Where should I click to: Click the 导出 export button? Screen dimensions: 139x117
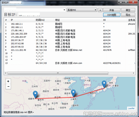point(128,15)
